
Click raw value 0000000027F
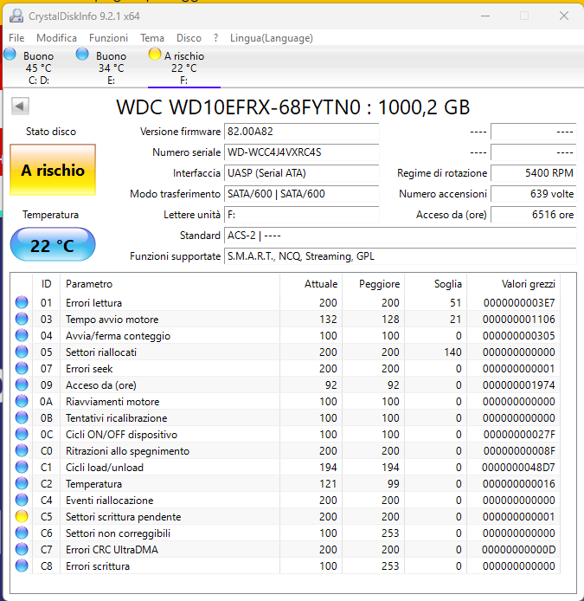tap(519, 435)
